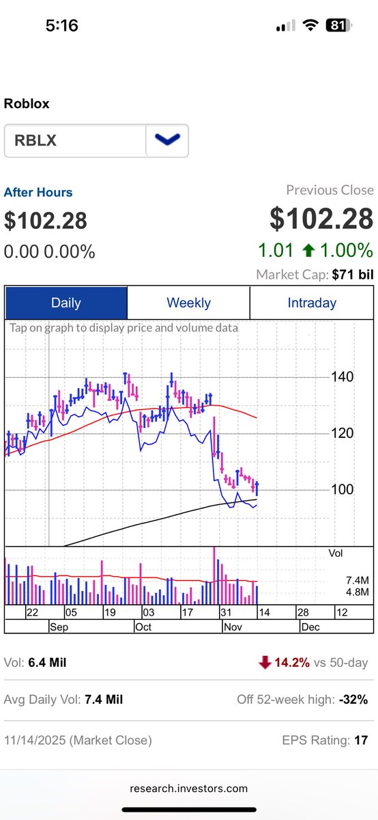Image resolution: width=378 pixels, height=820 pixels.
Task: Tap the cellular signal bars icon
Action: tap(287, 27)
